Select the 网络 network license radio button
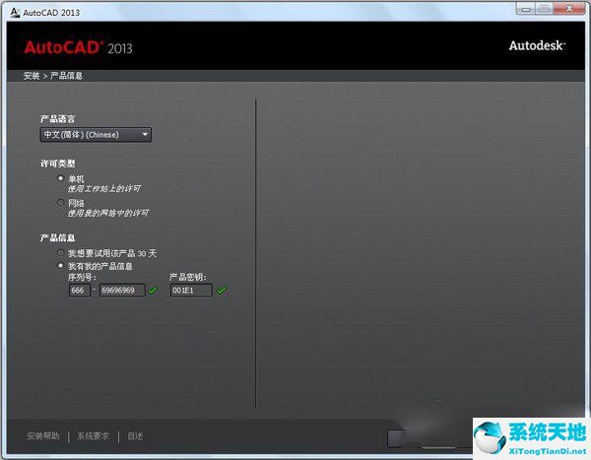The height and width of the screenshot is (460, 591). tap(60, 203)
